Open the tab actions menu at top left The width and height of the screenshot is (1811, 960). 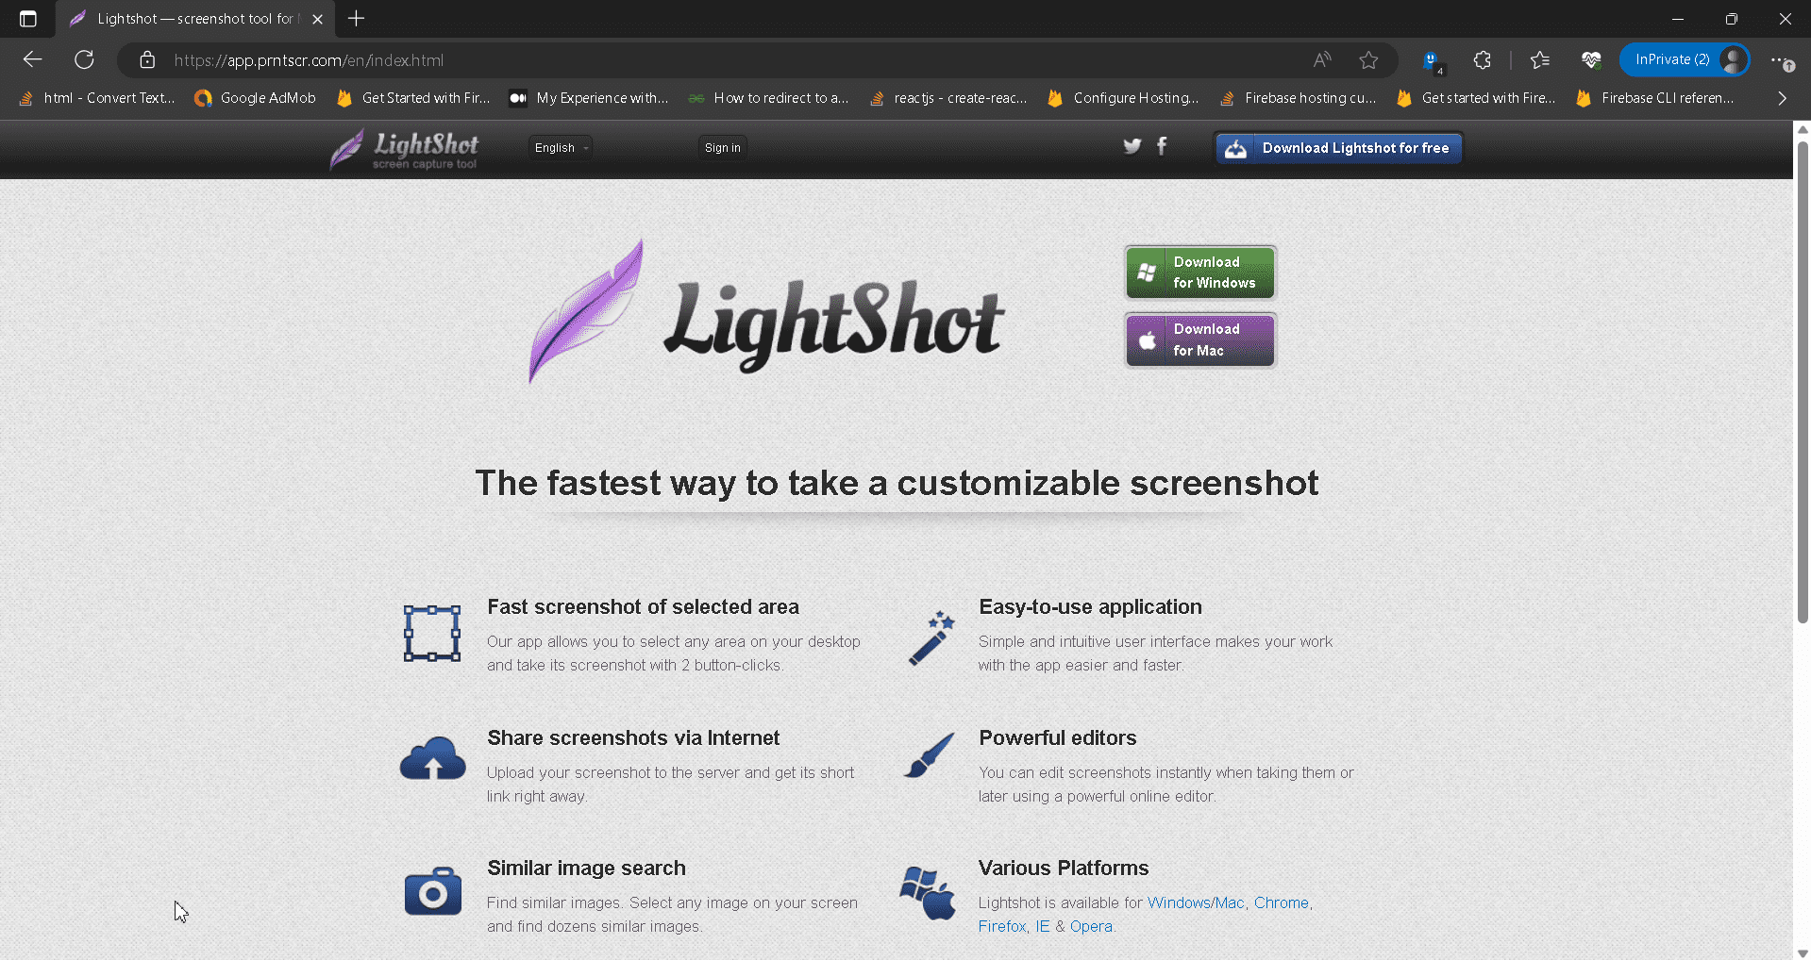pyautogui.click(x=27, y=18)
